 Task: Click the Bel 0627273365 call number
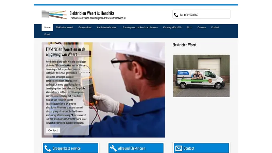(189, 15)
